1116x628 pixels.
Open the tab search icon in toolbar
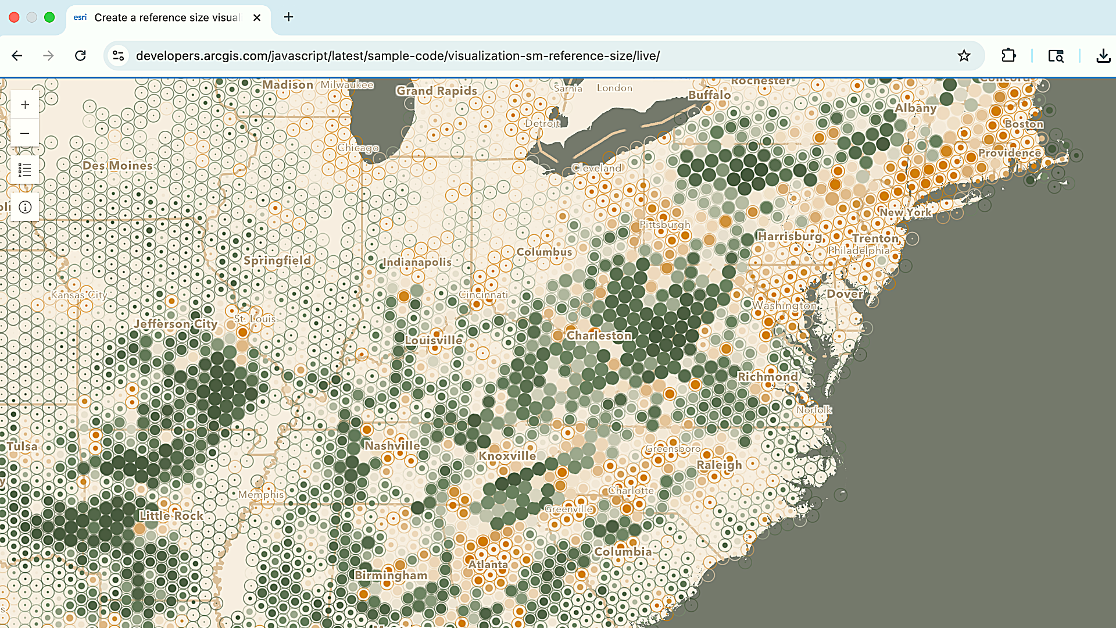[1056, 56]
